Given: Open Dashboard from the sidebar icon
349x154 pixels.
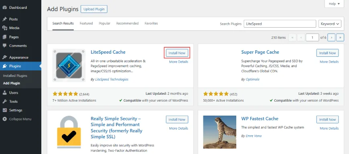Looking at the screenshot, I should click(4, 7).
